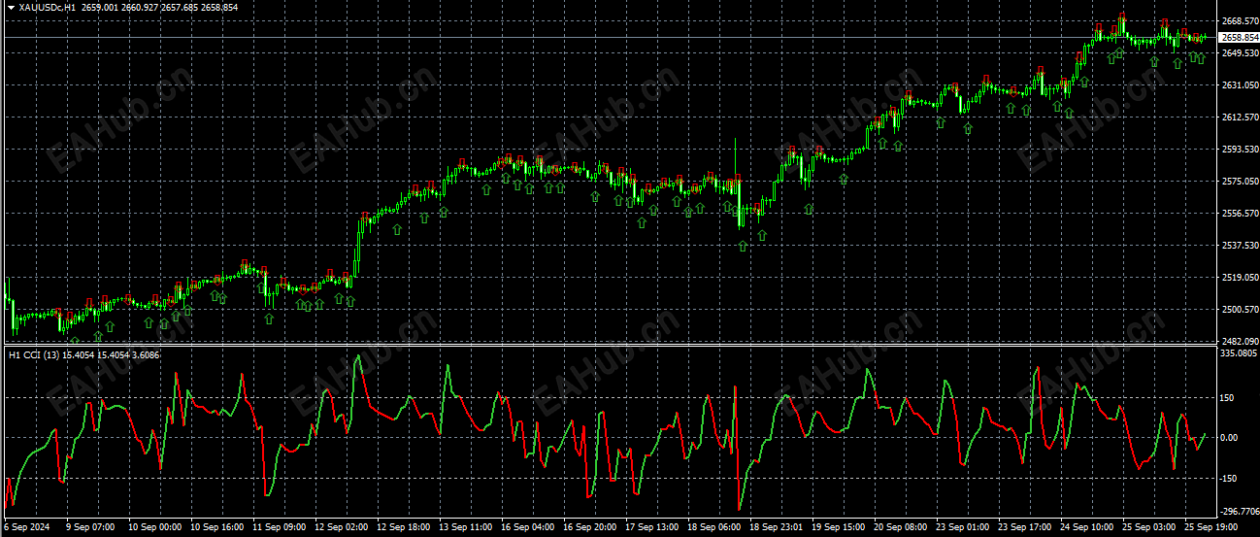Click the XAUUSDc,H1 chart title text

[x=48, y=7]
